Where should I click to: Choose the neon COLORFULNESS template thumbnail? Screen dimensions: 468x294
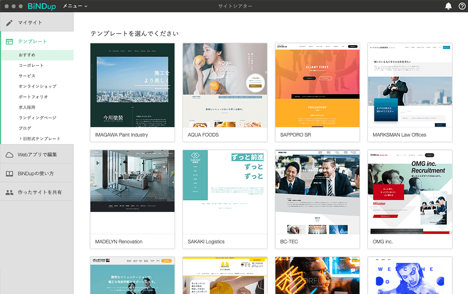317,275
